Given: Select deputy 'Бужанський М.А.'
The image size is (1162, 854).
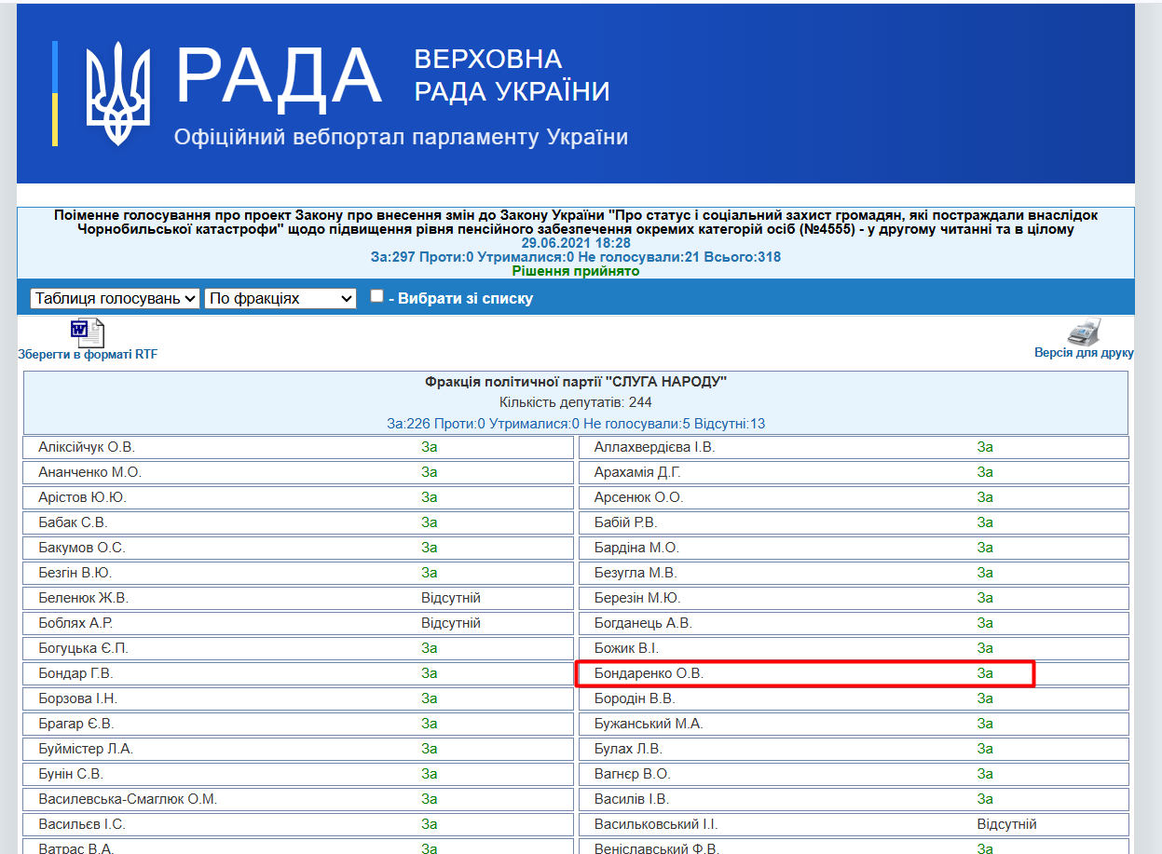Looking at the screenshot, I should (x=649, y=724).
